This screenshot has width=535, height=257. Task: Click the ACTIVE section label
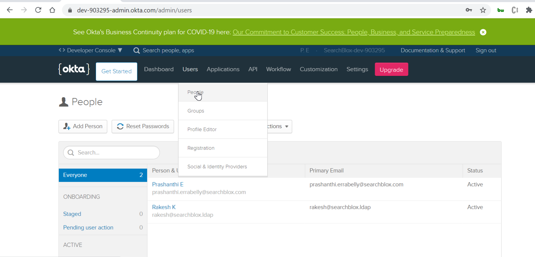73,245
